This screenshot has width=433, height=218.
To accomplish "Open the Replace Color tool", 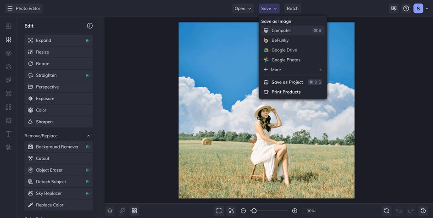I will [59, 205].
